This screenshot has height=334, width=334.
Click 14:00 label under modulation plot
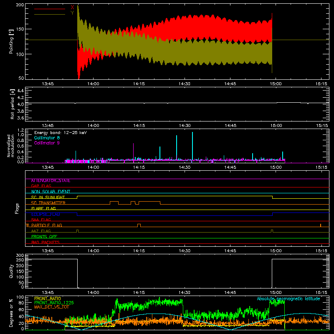[x=93, y=167]
